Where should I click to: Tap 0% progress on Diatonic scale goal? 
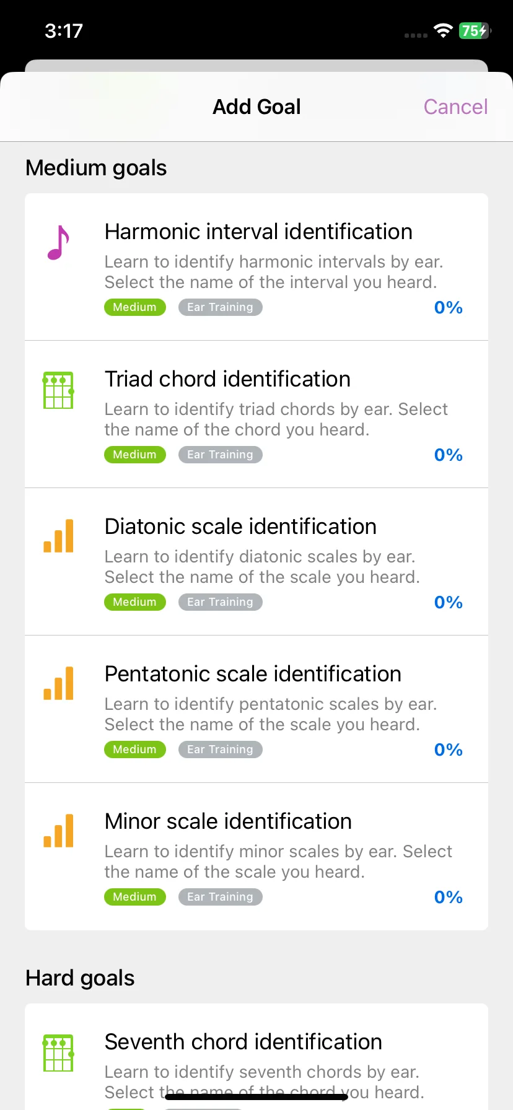pyautogui.click(x=449, y=602)
